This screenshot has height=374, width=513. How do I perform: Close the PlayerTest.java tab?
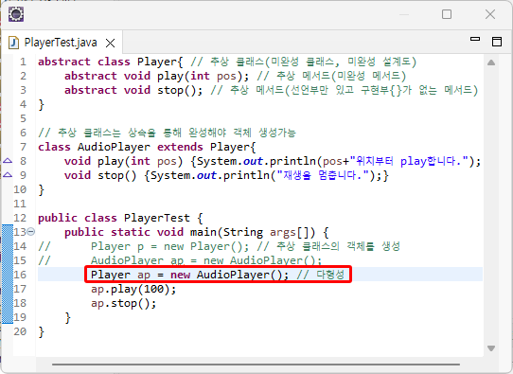click(x=110, y=43)
